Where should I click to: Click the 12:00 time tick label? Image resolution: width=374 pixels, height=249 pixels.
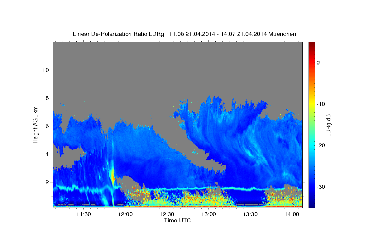[126, 214]
